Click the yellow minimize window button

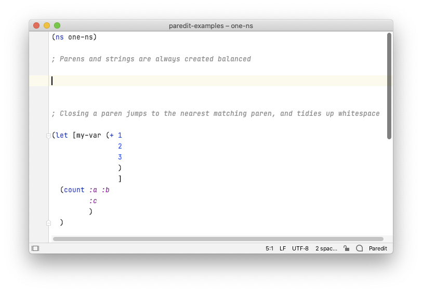tap(47, 25)
